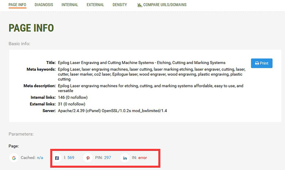Image resolution: width=285 pixels, height=170 pixels.
Task: Open the Diagnosis tab
Action: (x=44, y=5)
